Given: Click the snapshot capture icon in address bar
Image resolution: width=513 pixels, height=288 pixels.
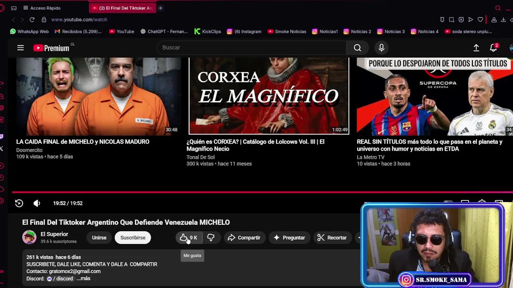Looking at the screenshot, I should 452,19.
